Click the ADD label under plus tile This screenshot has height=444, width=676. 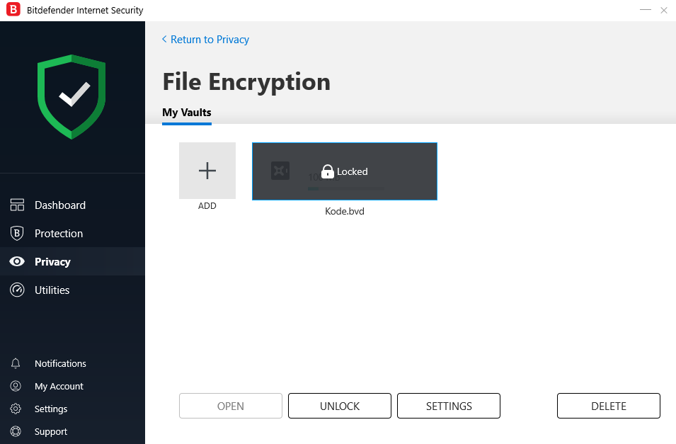[x=207, y=206]
